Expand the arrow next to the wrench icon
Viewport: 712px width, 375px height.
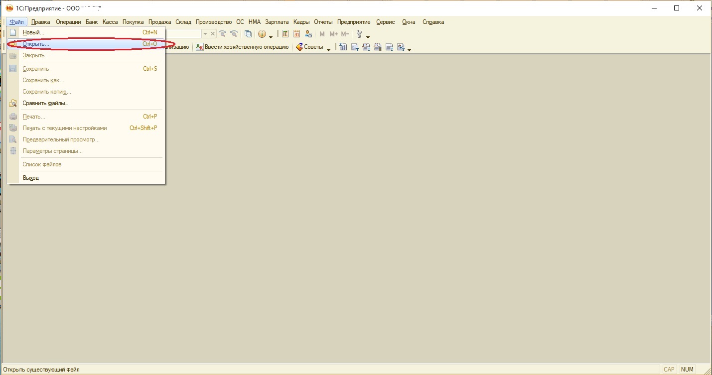368,36
